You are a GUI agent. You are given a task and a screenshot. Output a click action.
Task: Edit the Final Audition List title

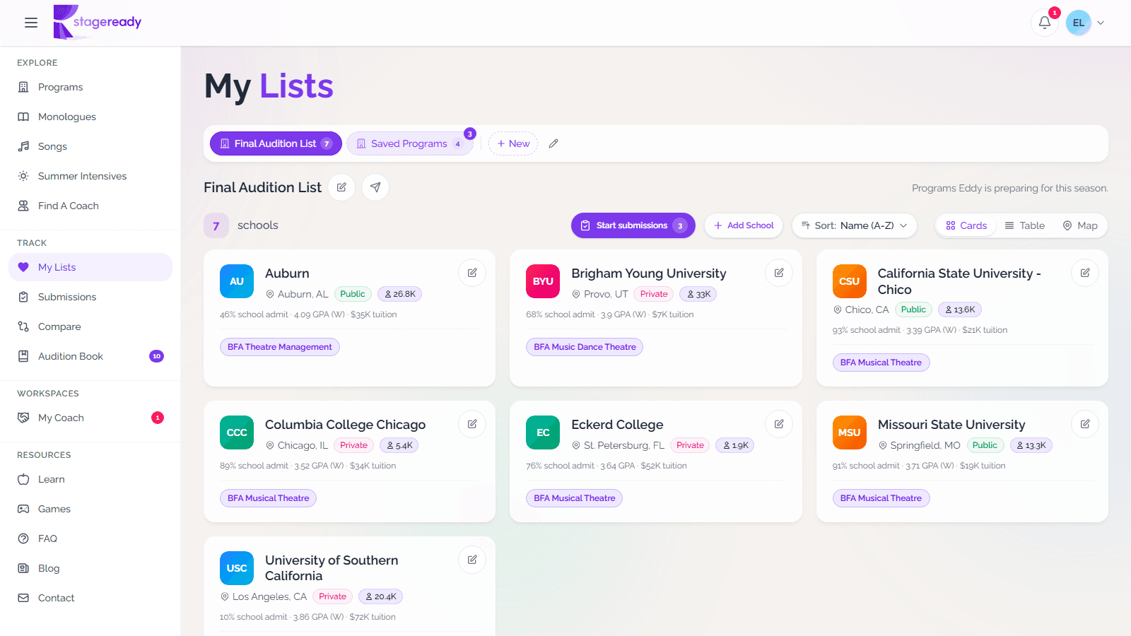pyautogui.click(x=341, y=187)
